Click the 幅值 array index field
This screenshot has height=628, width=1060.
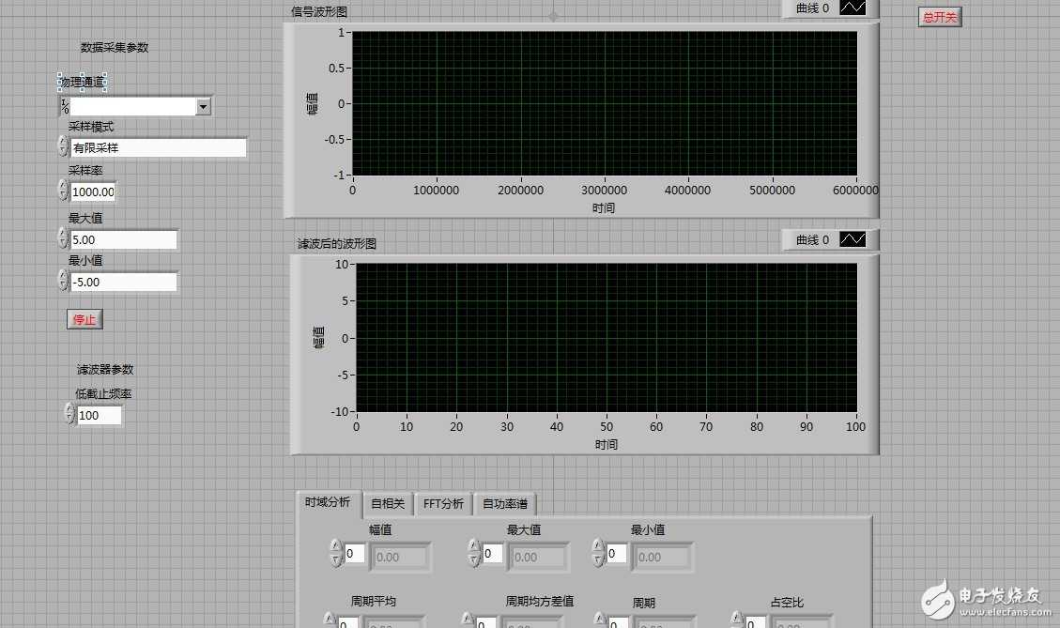tap(355, 554)
